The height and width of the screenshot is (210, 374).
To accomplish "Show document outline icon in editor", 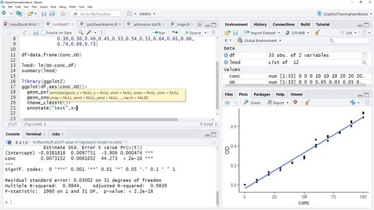I will coord(213,33).
